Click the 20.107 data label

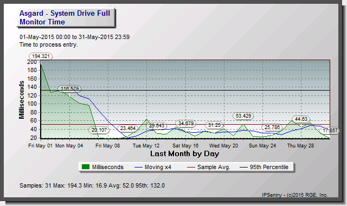coord(99,130)
